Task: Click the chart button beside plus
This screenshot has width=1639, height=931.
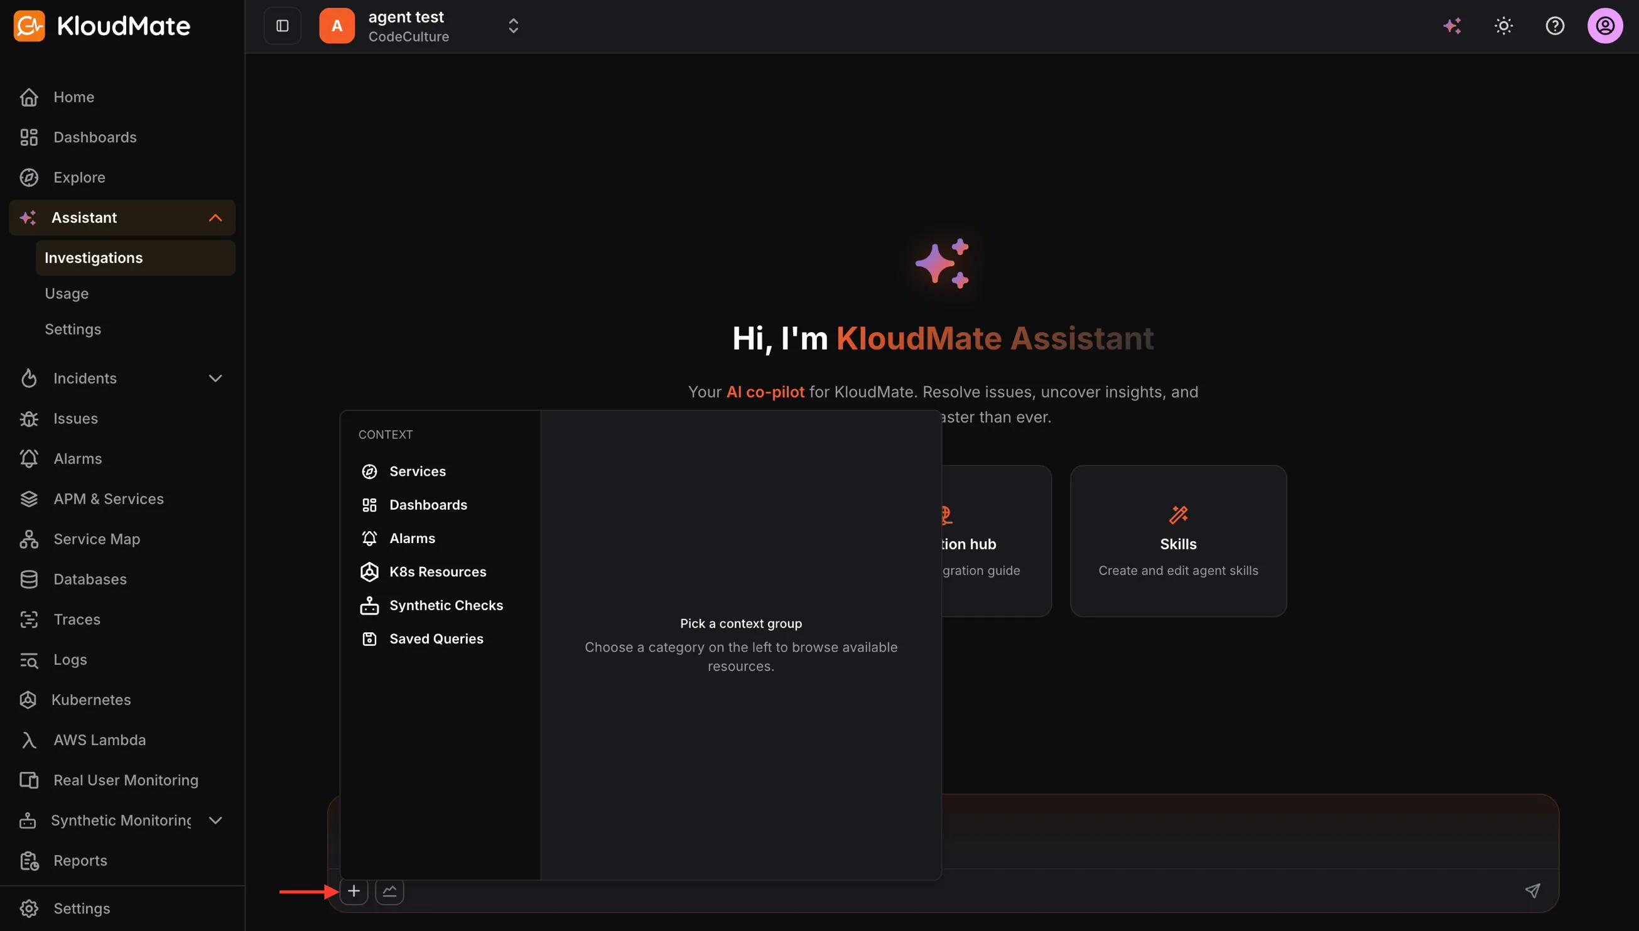Action: [x=389, y=891]
